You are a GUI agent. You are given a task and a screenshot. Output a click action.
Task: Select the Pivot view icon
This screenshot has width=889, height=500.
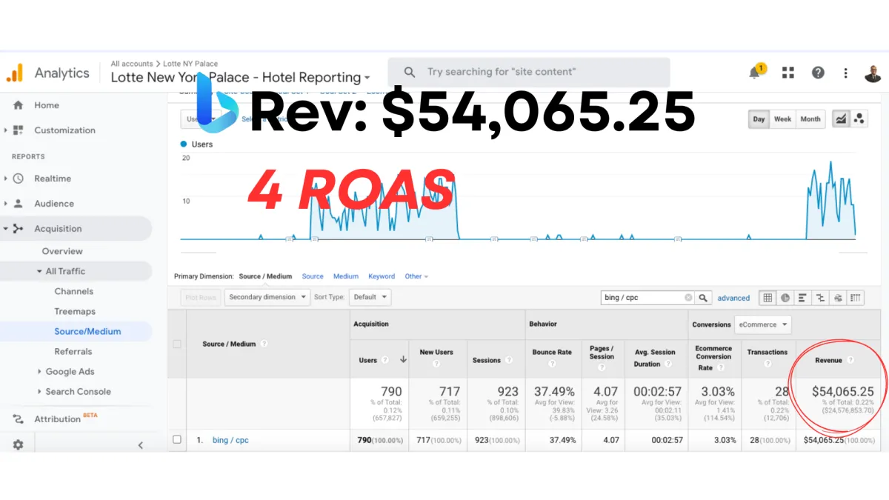[856, 298]
